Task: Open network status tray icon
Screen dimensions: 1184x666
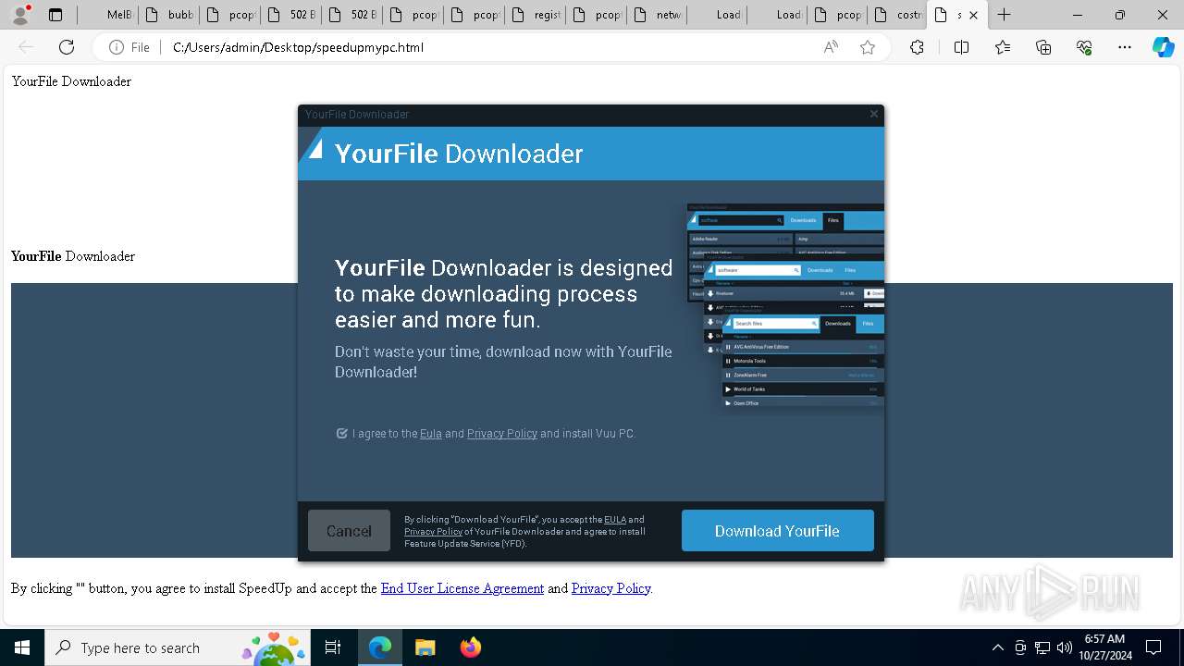Action: pos(1042,647)
